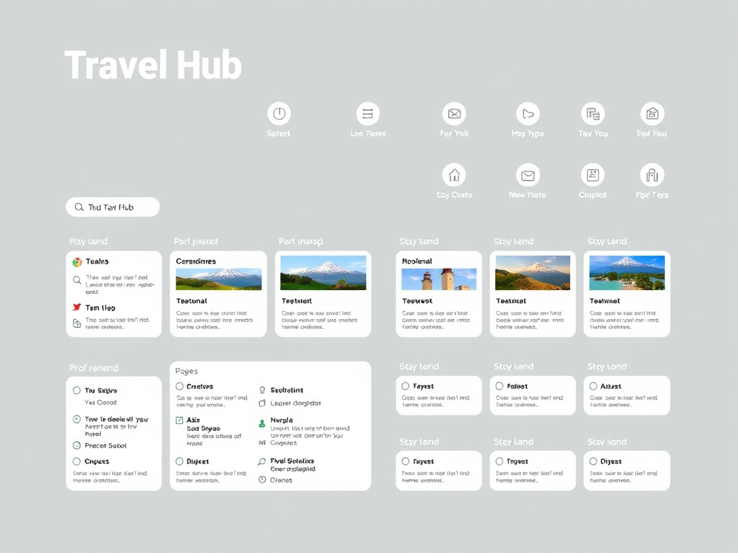Open the list icon labeled Loe Reres
The width and height of the screenshot is (738, 553).
368,114
